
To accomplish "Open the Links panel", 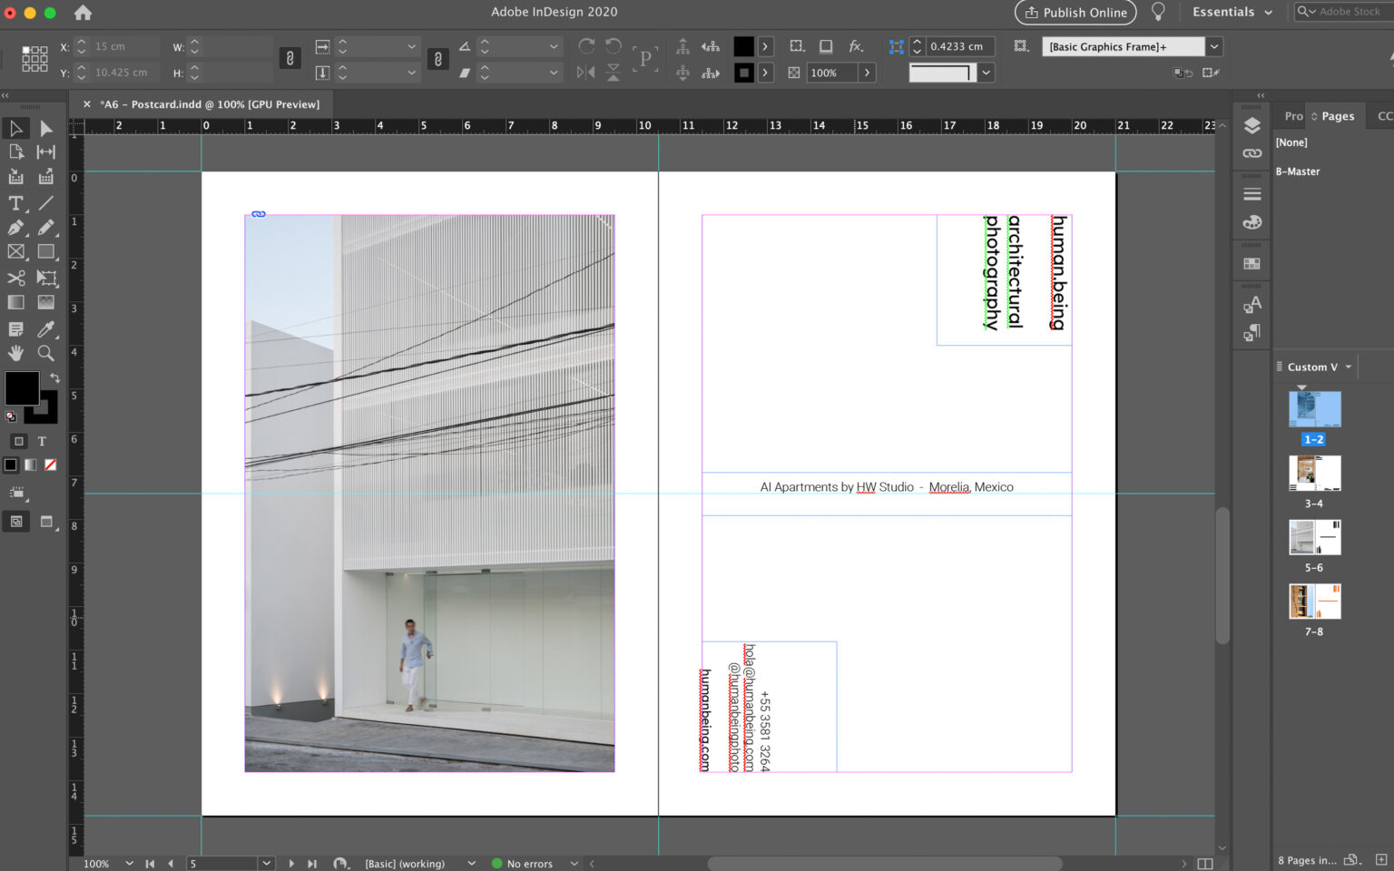I will click(x=1252, y=153).
